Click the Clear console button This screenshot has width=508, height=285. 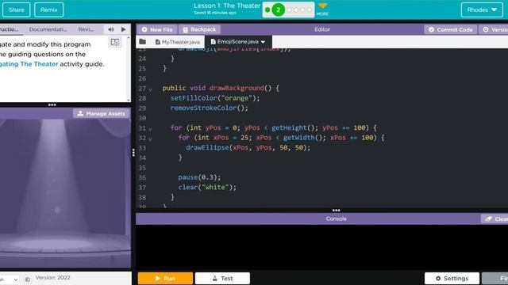(x=495, y=218)
